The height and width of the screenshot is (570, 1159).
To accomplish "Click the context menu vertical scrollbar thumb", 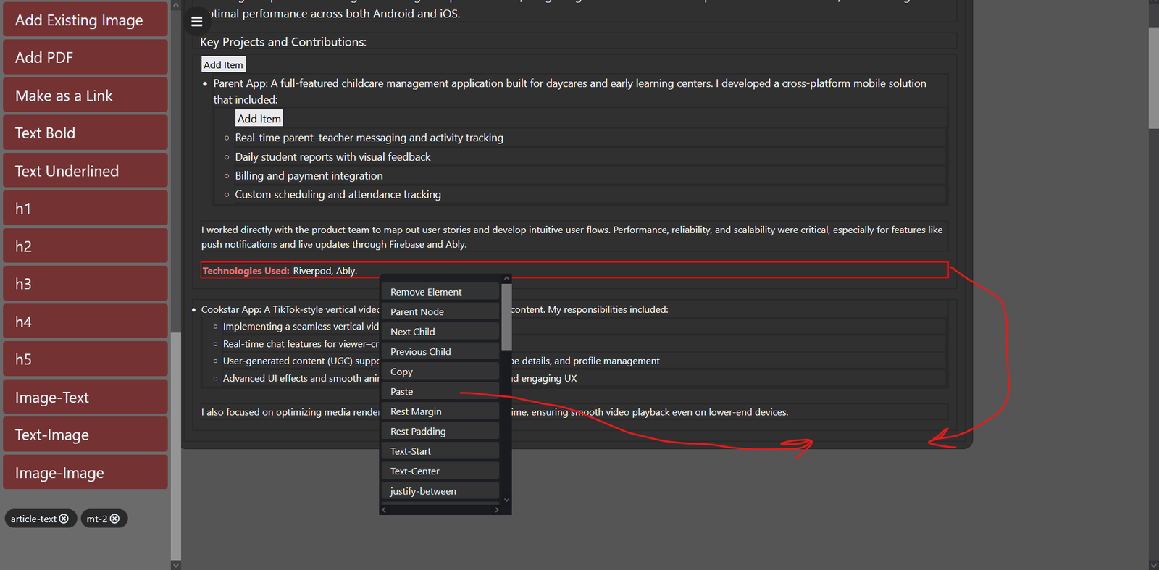I will [506, 317].
